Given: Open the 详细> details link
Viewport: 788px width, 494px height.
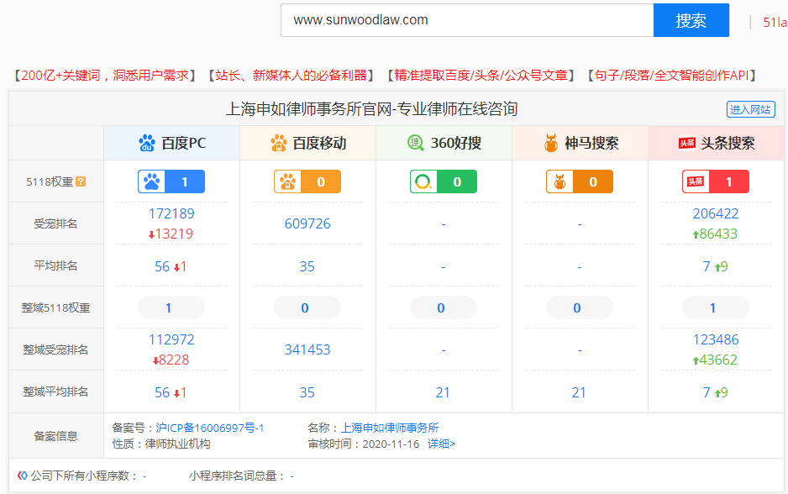Looking at the screenshot, I should (x=441, y=444).
